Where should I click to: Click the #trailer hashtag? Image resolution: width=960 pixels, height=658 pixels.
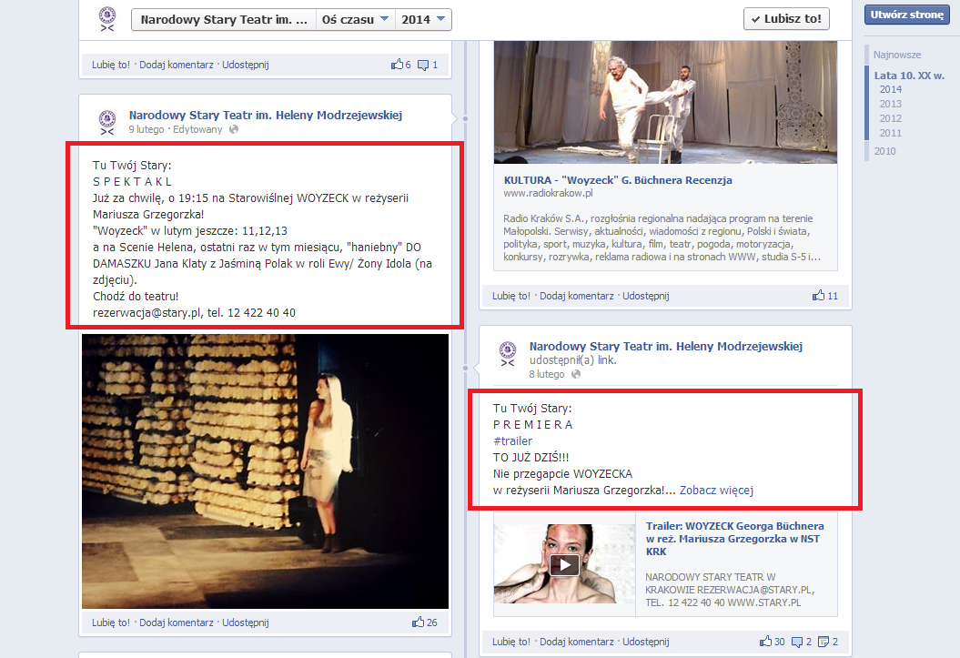pos(512,441)
